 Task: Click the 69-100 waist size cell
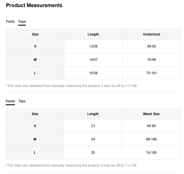pos(151,139)
